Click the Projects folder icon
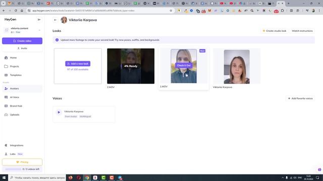The image size is (323, 181). pyautogui.click(x=6, y=66)
